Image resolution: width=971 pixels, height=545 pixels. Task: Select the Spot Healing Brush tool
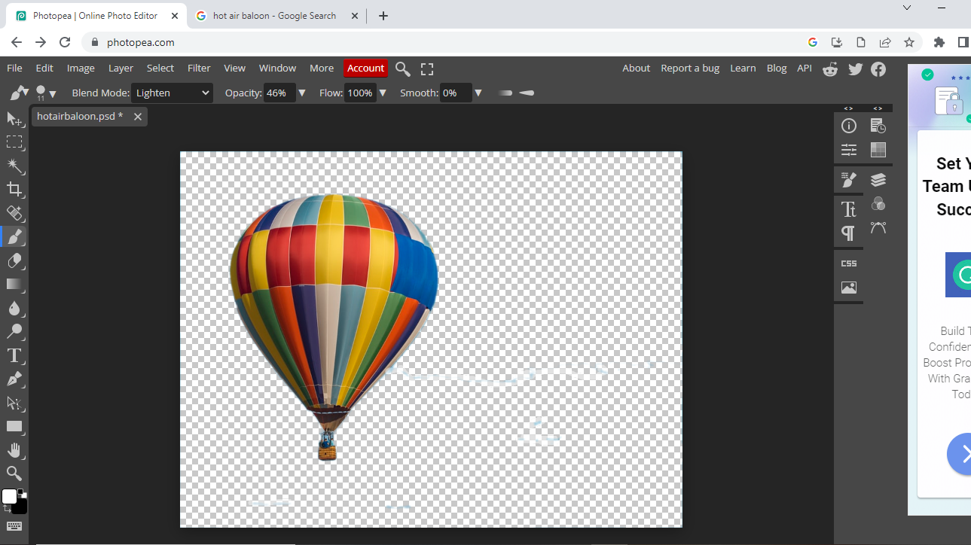pos(14,213)
